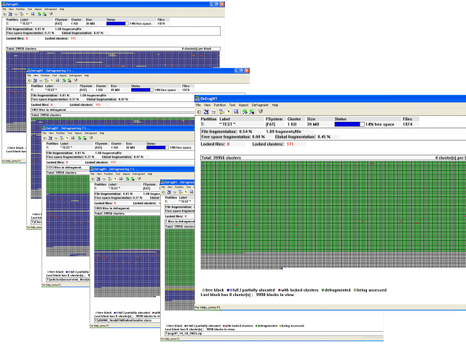466x350 pixels.
Task: Click the green-red stop defragment icon in front window
Action: click(252, 112)
